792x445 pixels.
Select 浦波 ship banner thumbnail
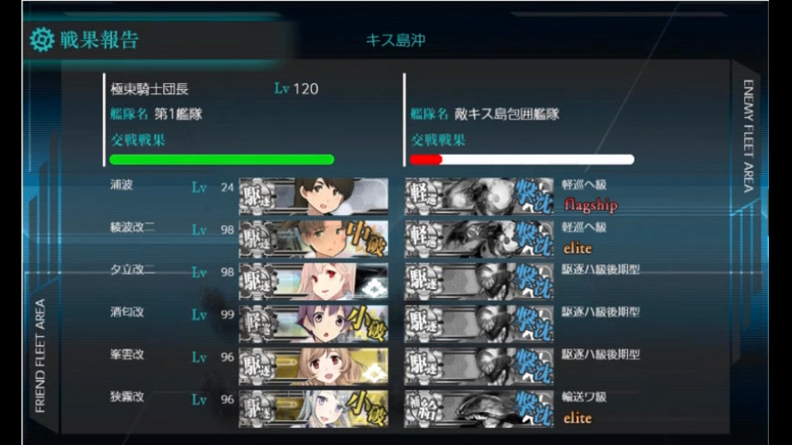tap(313, 196)
